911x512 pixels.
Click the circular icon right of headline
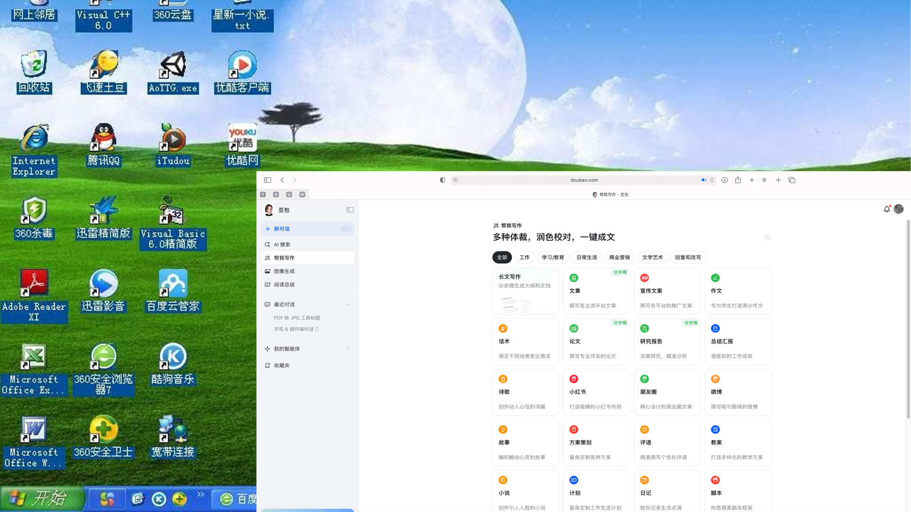pos(767,237)
